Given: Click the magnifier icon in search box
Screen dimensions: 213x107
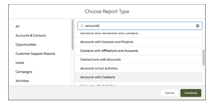Looking at the screenshot, I should [82, 26].
